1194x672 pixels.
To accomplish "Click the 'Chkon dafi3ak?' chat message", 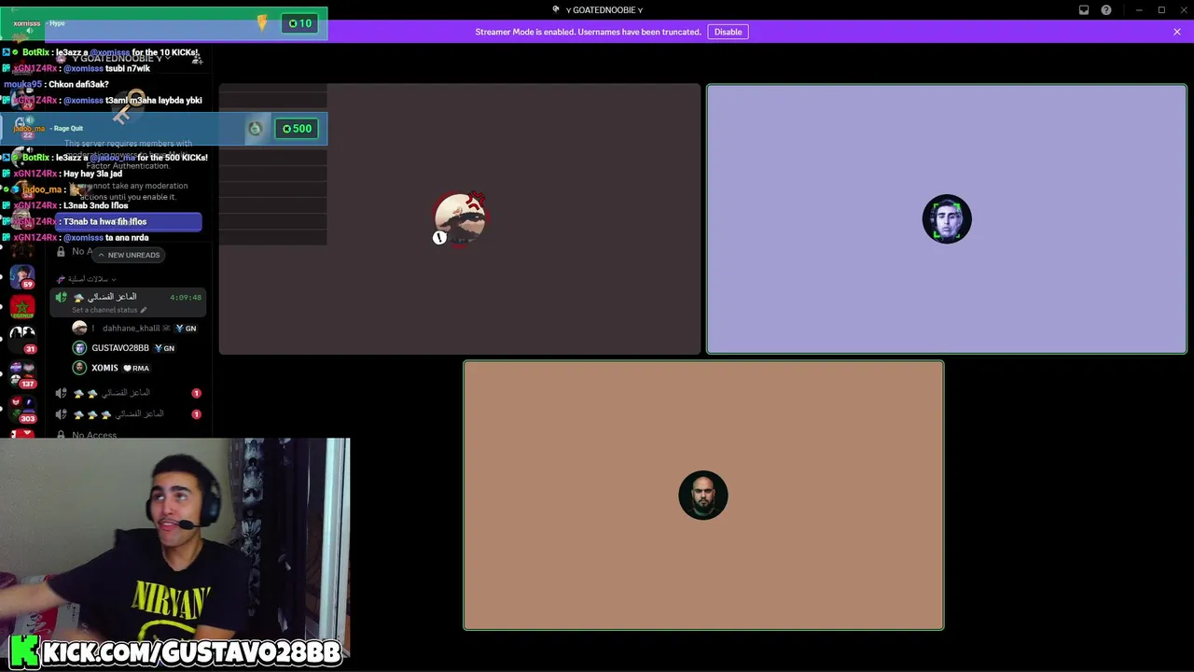I will click(x=78, y=84).
